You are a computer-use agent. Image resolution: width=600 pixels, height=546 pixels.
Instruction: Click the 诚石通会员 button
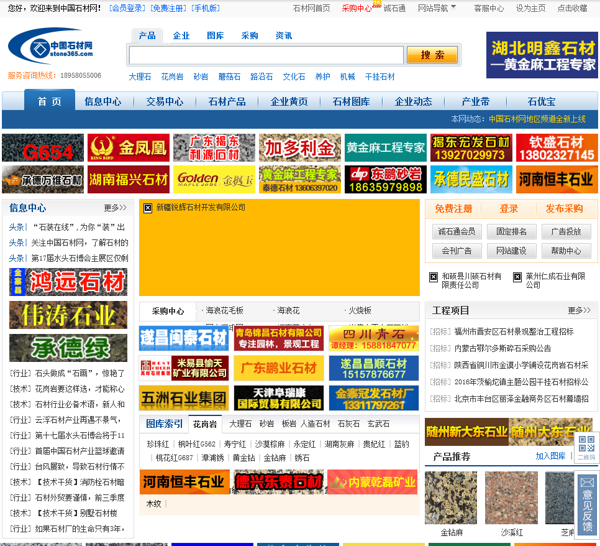[457, 231]
